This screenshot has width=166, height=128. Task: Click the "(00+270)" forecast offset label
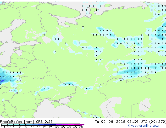[158, 122]
